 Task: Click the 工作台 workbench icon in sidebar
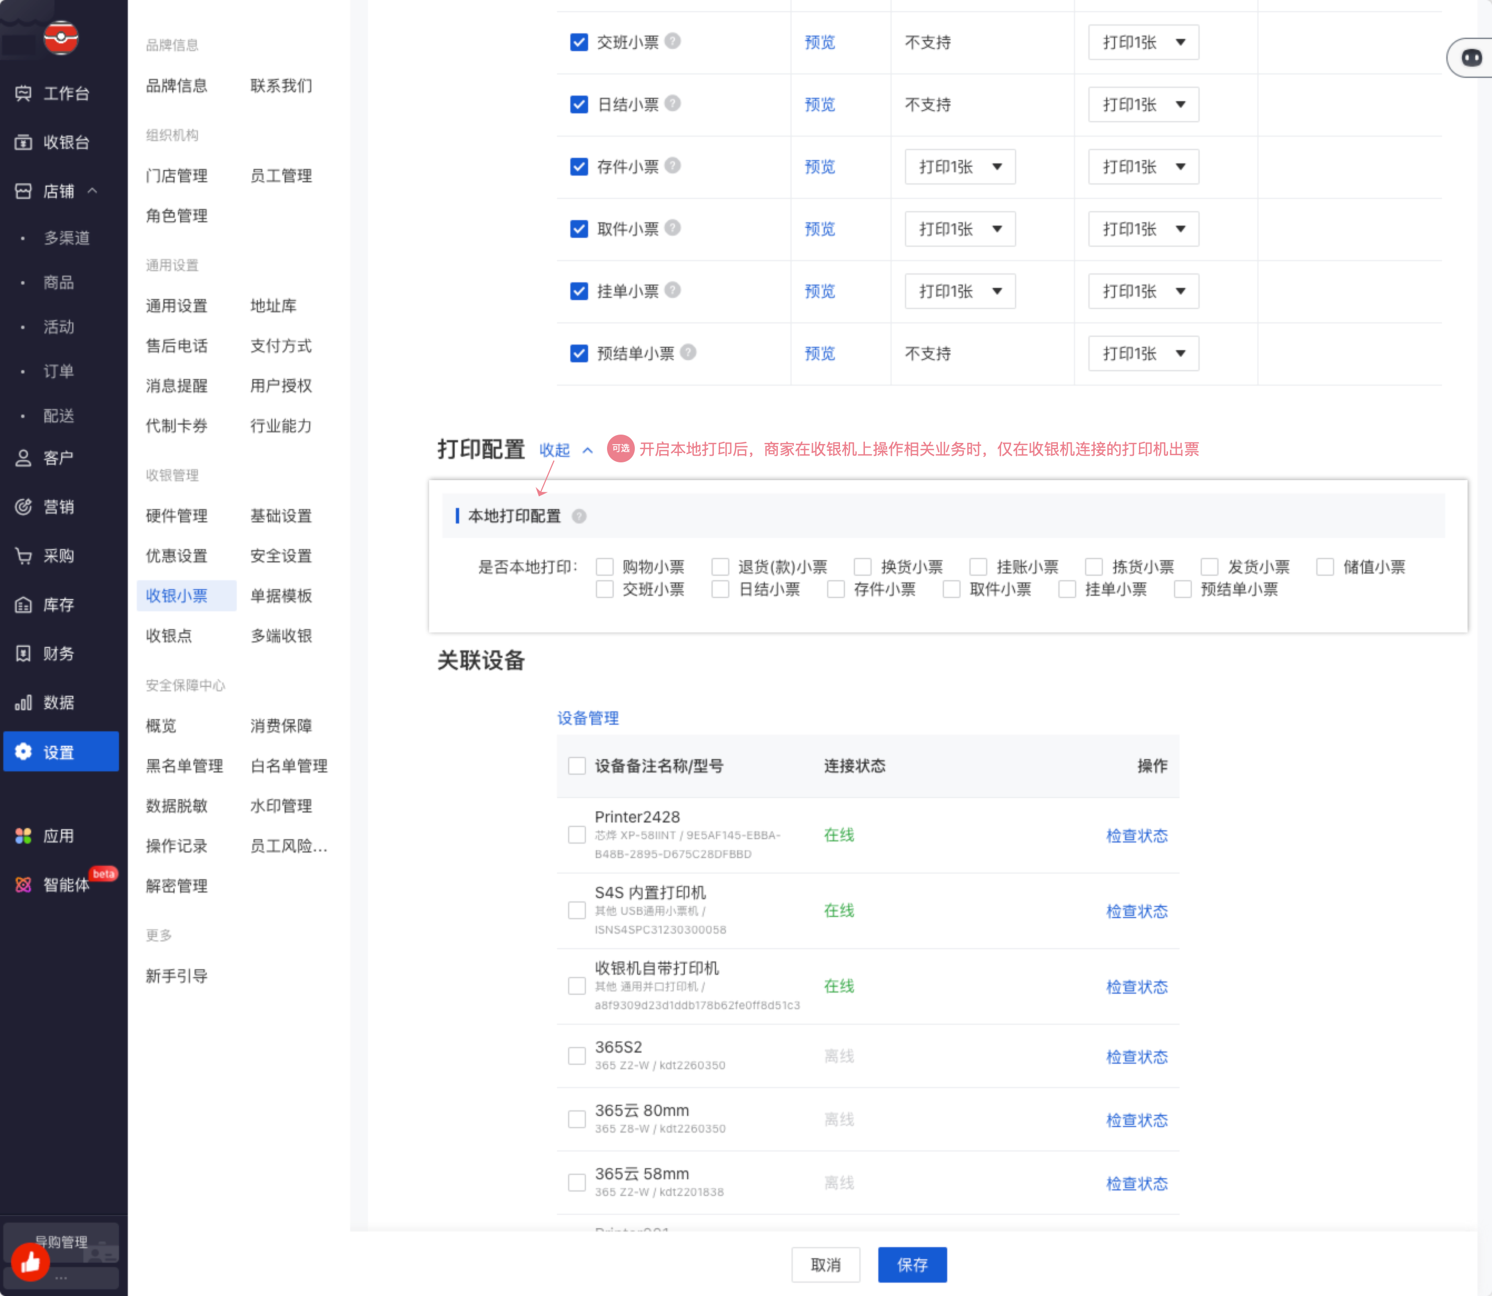click(x=23, y=93)
